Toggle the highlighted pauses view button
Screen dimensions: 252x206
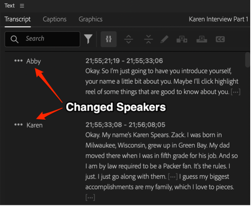point(109,39)
